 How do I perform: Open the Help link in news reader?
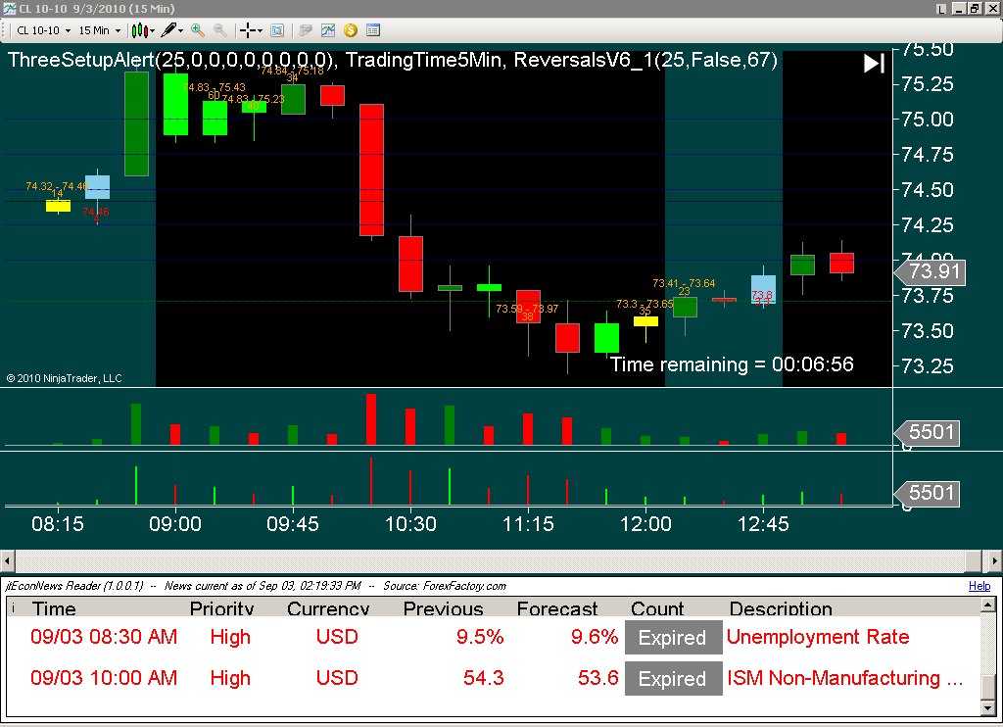979,586
